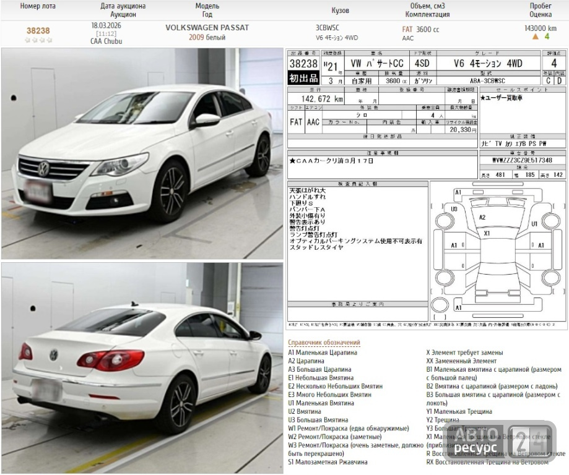Open the rear view photo of the white Passat
569x475 pixels.
tap(142, 368)
